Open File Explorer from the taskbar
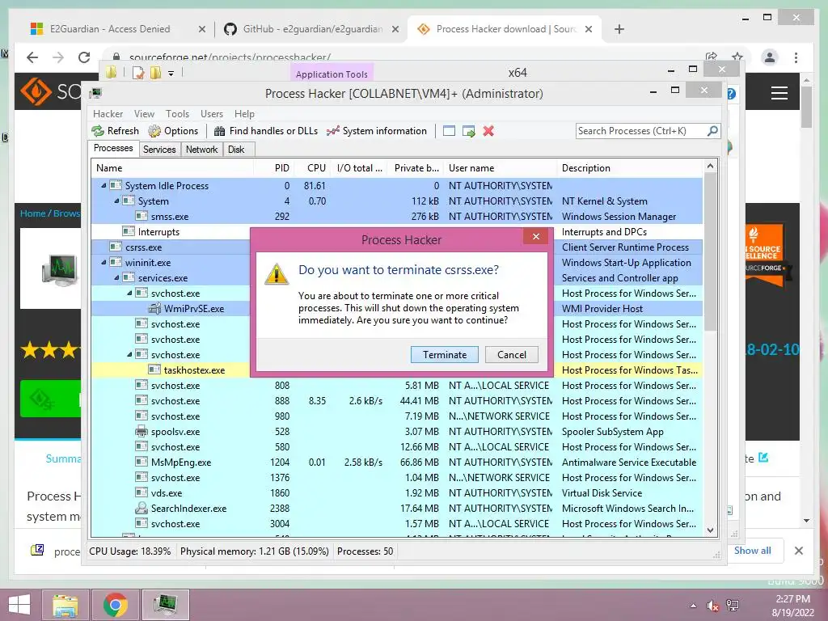Viewport: 828px width, 621px height. 65,605
